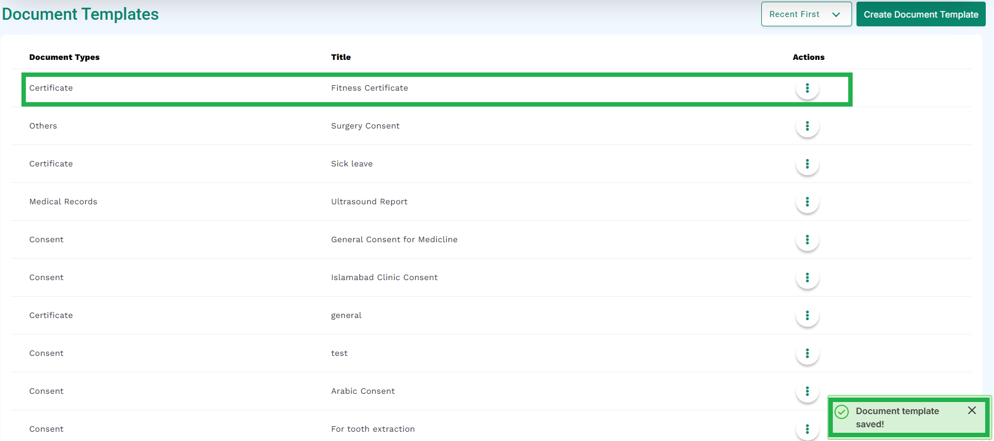Viewport: 994px width, 441px height.
Task: Select the Ultrasound Report title
Action: coord(369,202)
